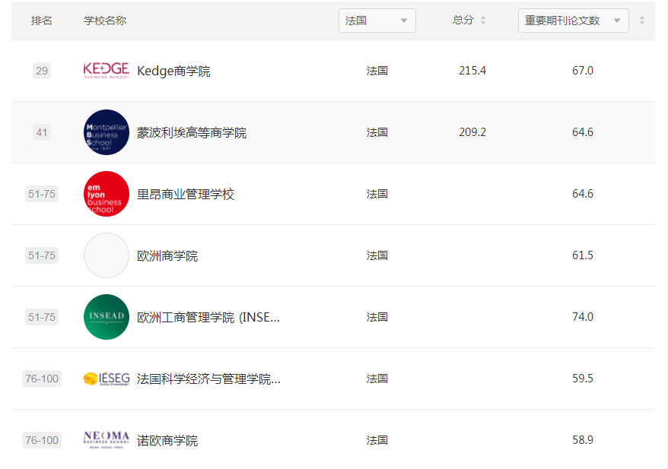Select the 51-75 rank badge for INSEAD

[42, 317]
